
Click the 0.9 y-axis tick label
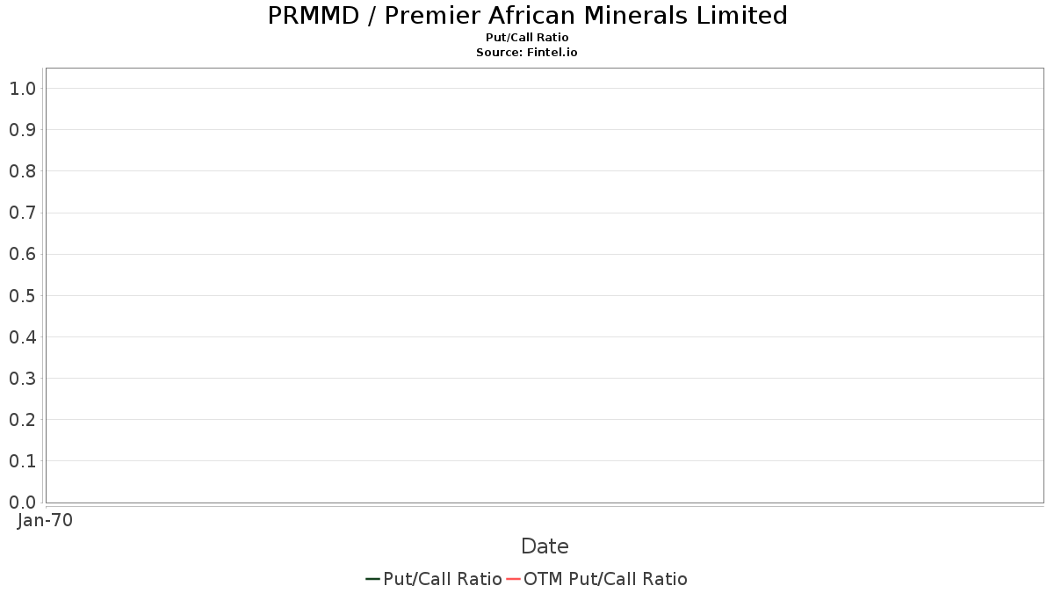[x=22, y=130]
